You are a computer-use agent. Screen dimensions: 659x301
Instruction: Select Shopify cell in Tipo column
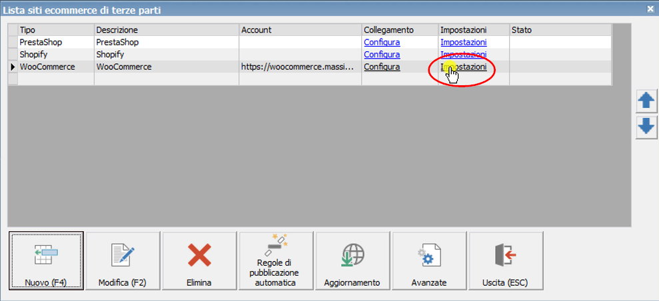(x=56, y=54)
